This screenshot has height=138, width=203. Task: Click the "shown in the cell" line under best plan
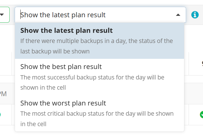[43, 87]
